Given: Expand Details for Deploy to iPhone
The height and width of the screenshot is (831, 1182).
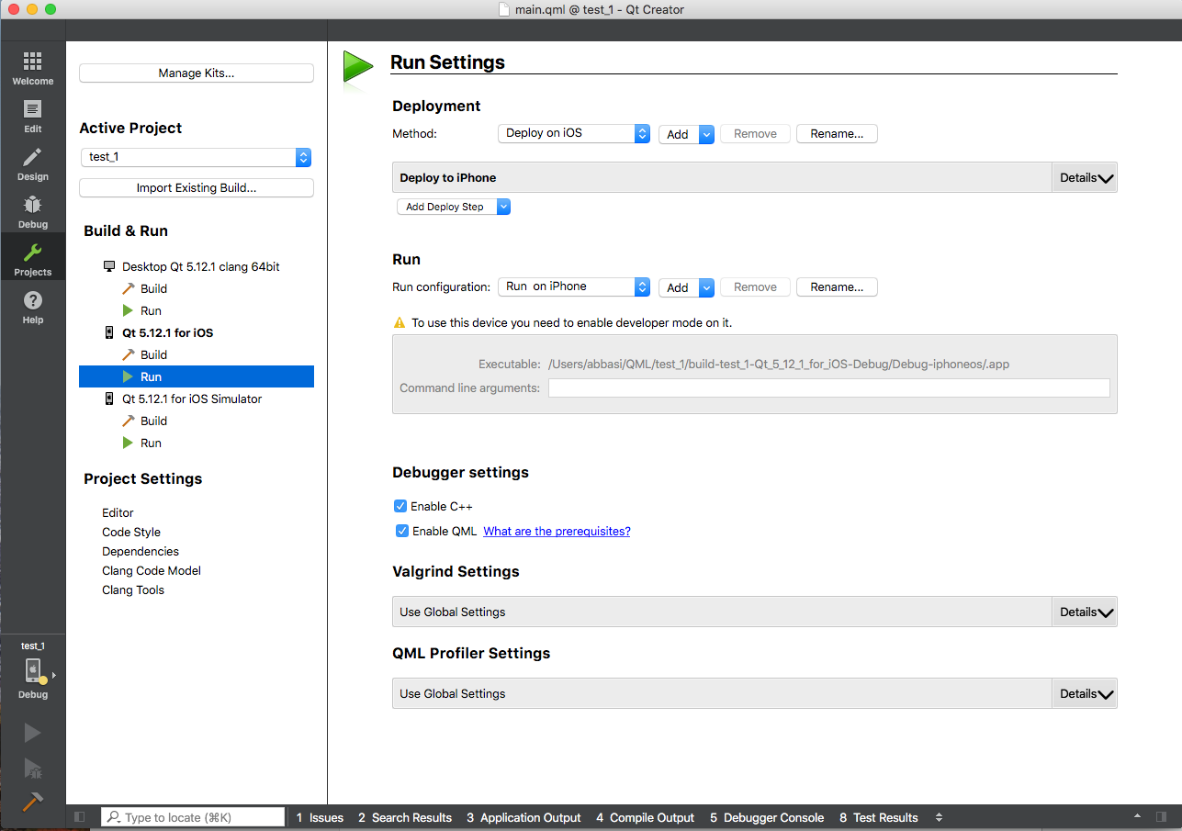Looking at the screenshot, I should (x=1086, y=177).
